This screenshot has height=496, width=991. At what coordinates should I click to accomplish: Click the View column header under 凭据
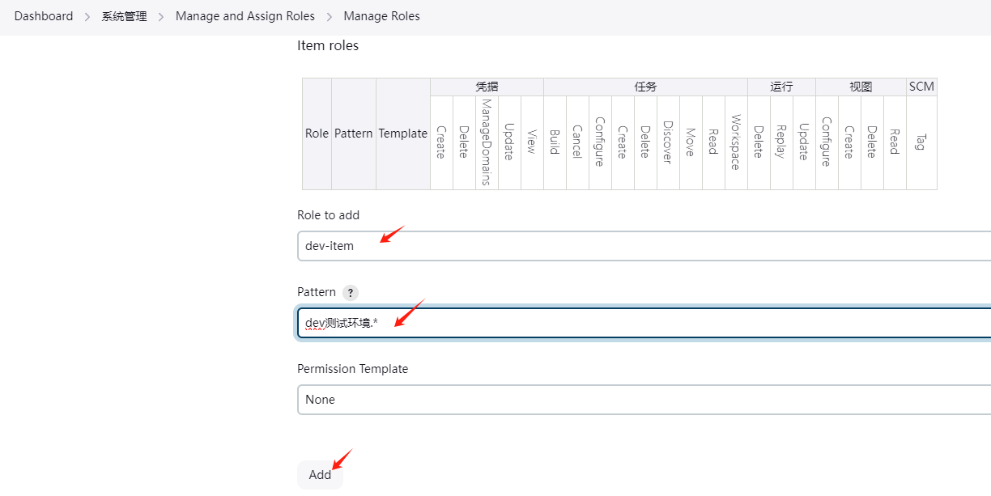[x=532, y=142]
